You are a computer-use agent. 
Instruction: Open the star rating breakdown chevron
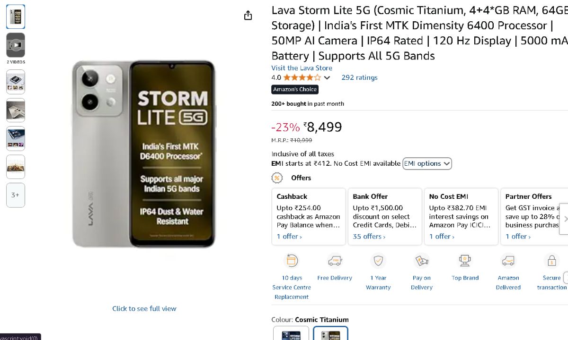(x=327, y=78)
